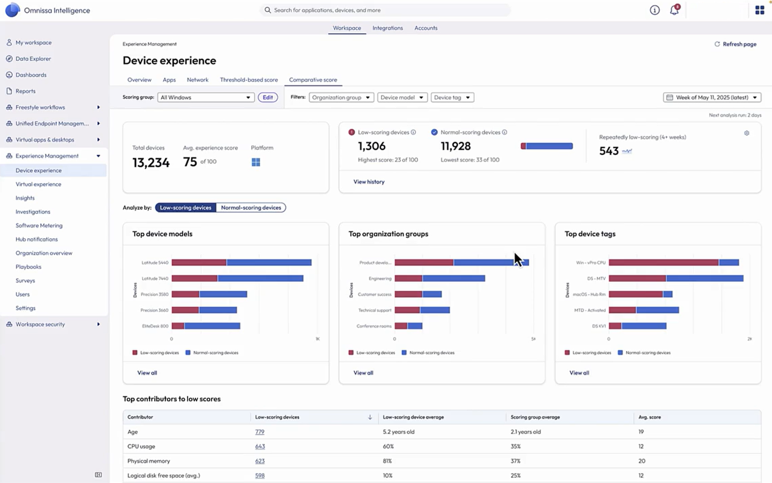Screen dimensions: 772x483
Task: Open the 779 Age low-scoring devices link
Action: click(x=260, y=432)
